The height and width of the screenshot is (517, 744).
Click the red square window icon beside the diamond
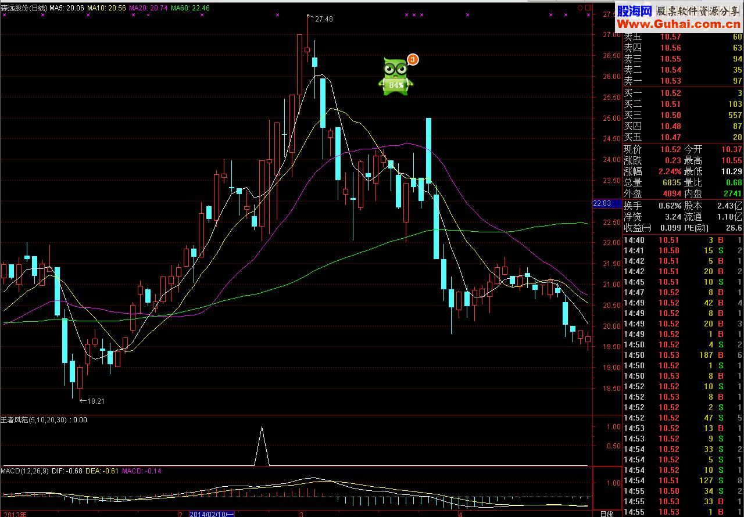(x=588, y=8)
